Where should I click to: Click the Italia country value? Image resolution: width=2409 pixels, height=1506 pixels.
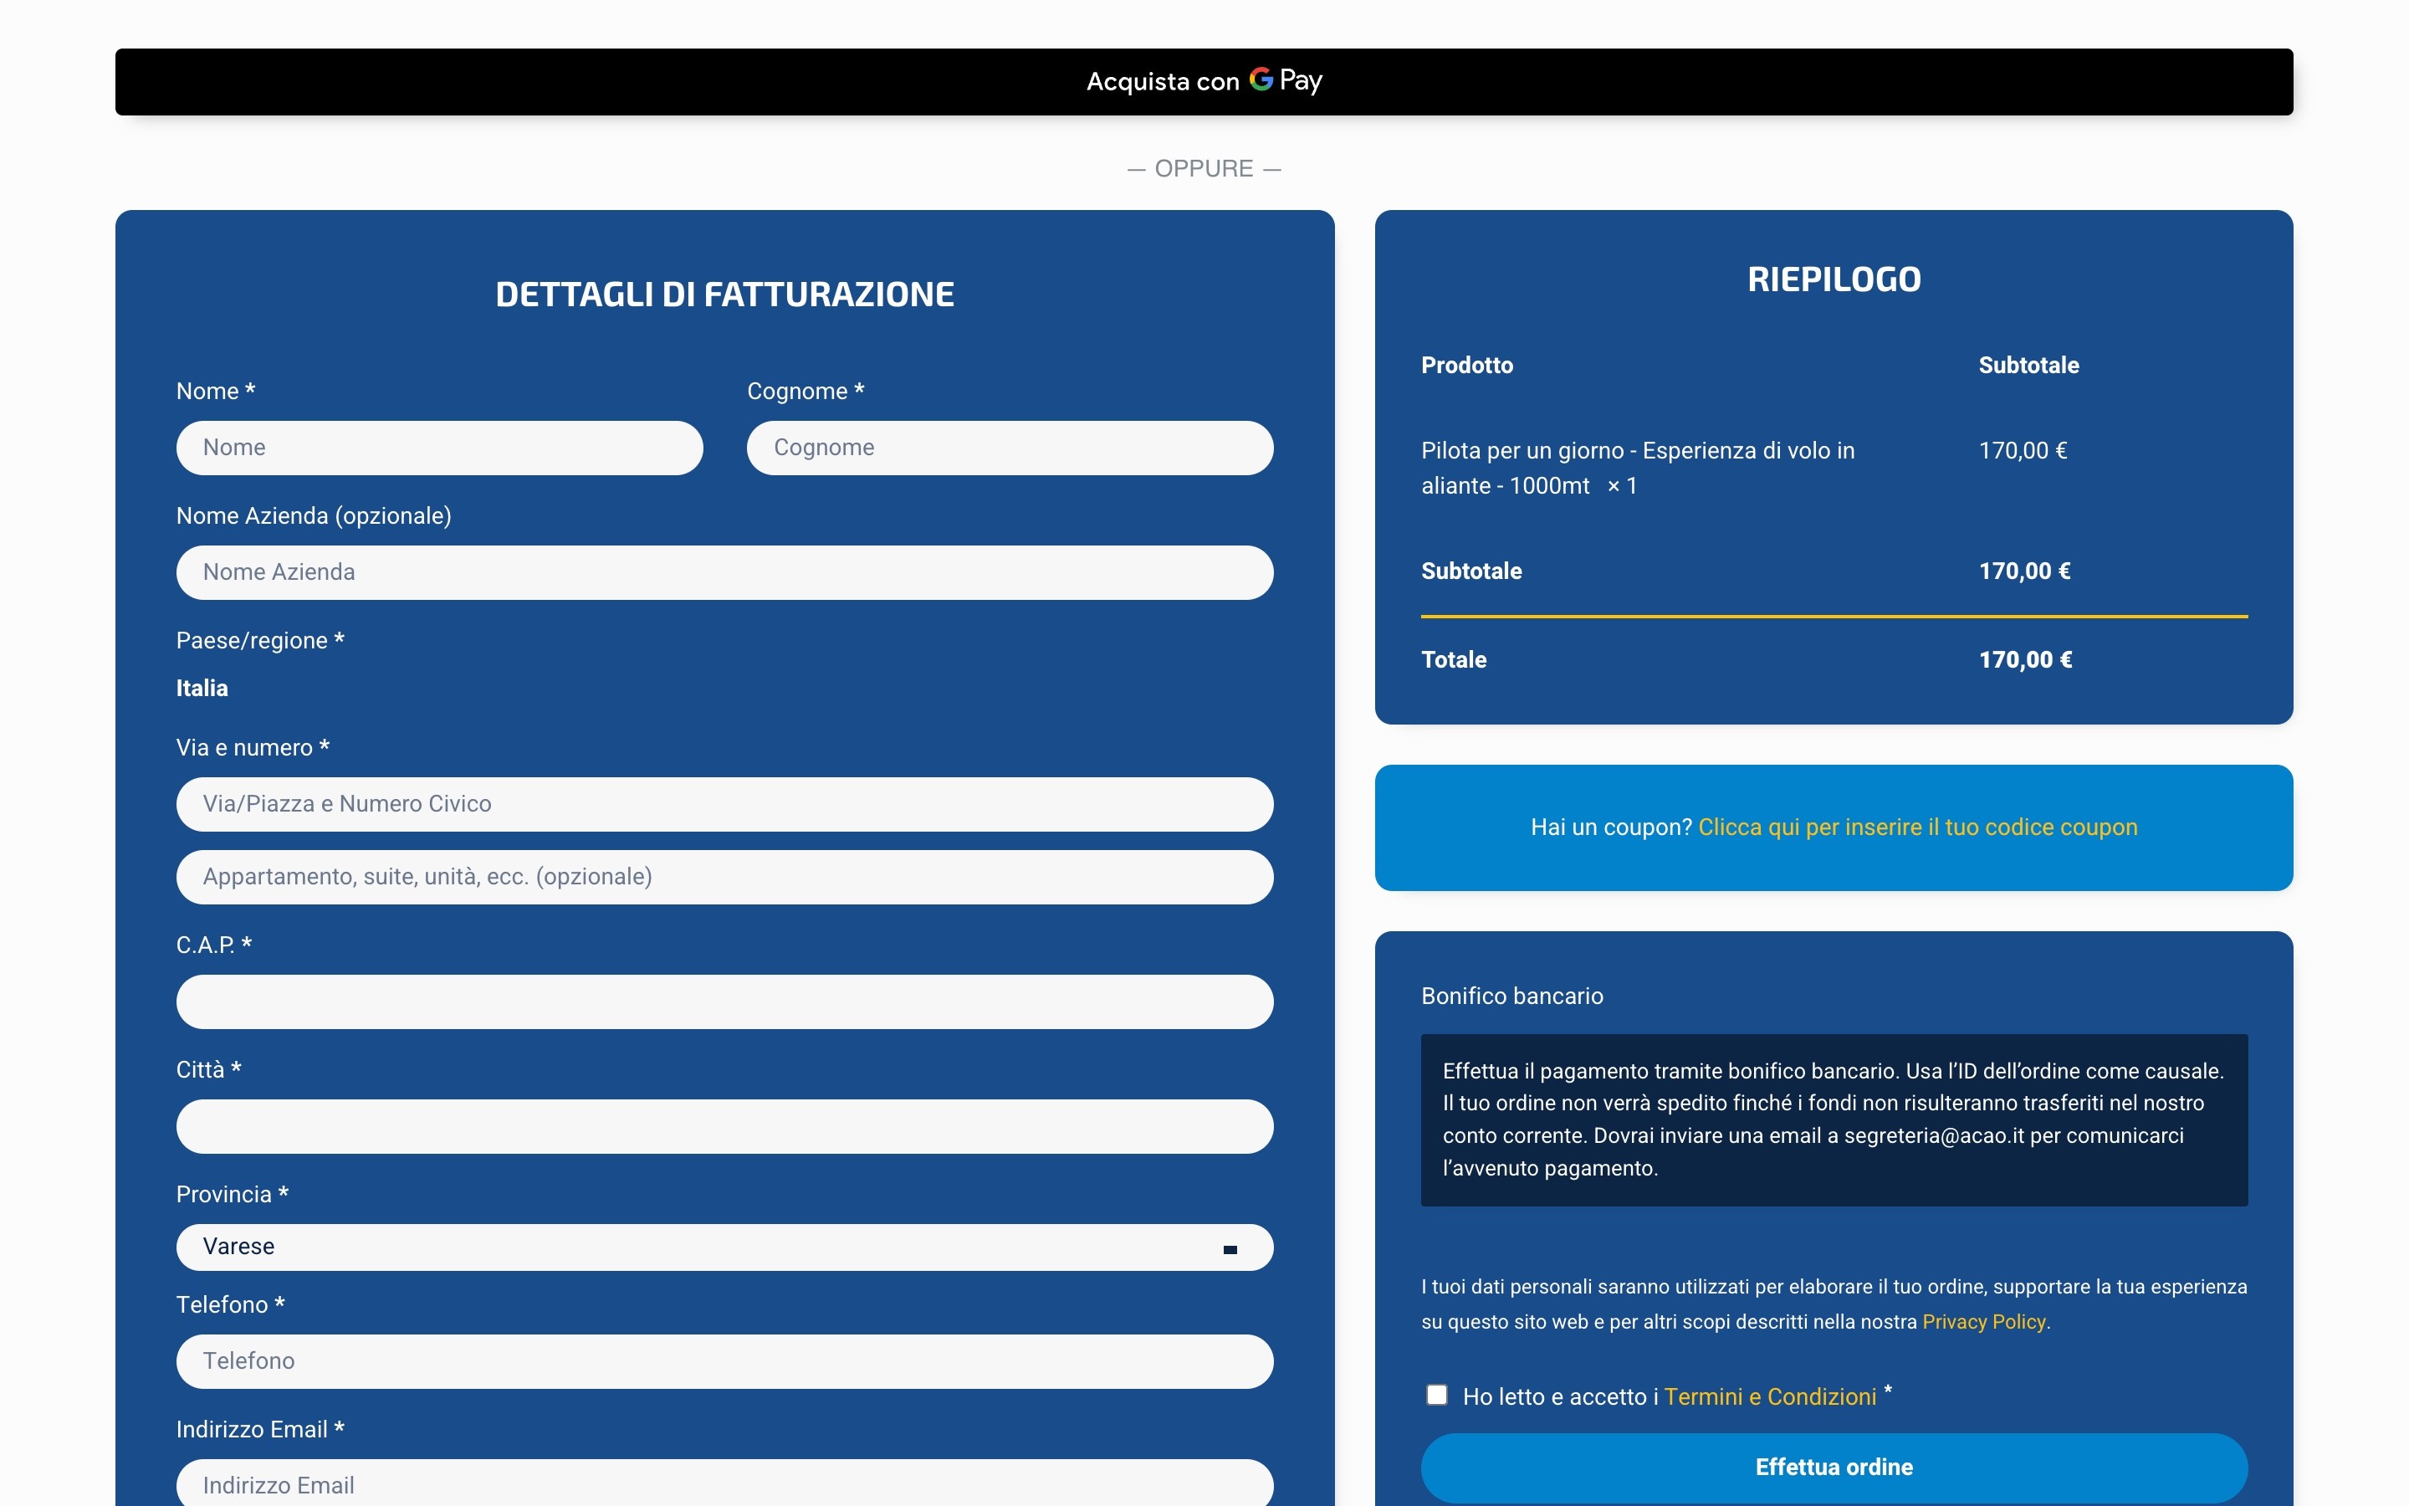click(202, 689)
